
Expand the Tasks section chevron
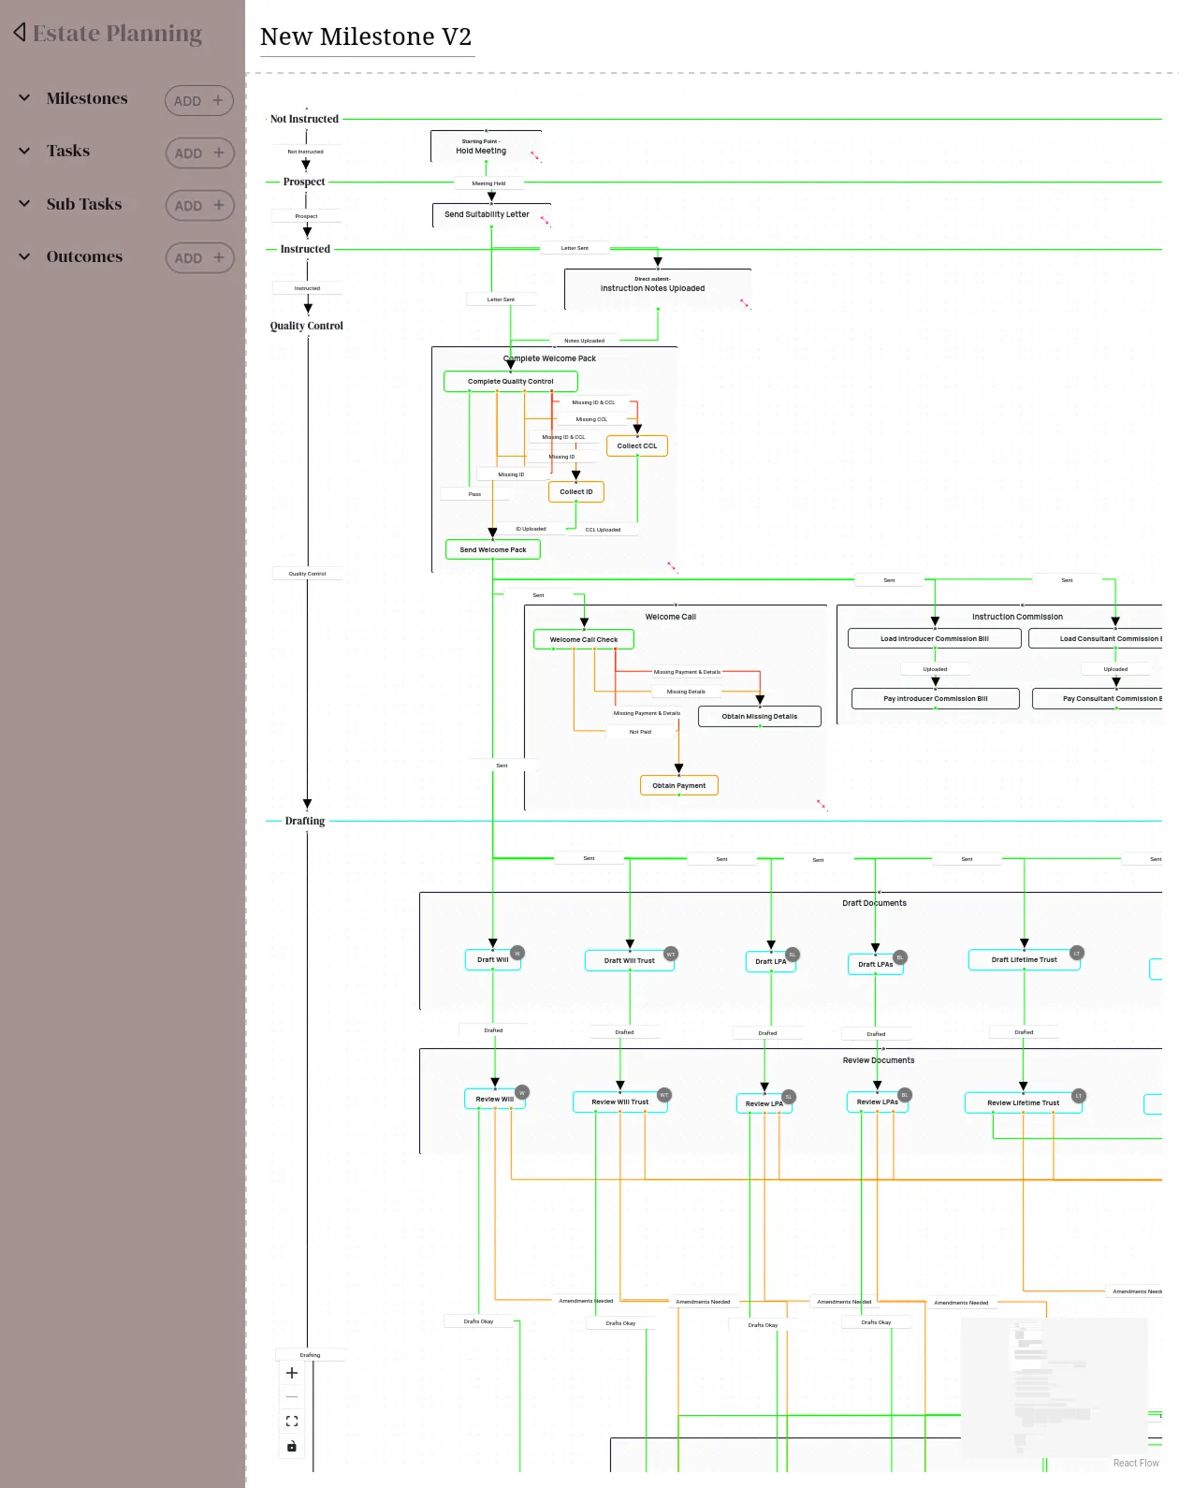[24, 151]
